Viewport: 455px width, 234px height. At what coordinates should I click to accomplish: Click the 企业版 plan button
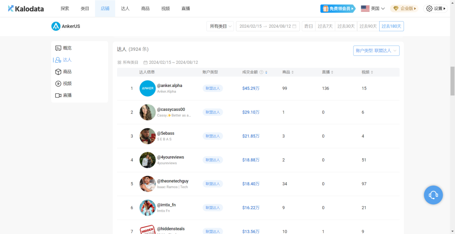coord(404,8)
